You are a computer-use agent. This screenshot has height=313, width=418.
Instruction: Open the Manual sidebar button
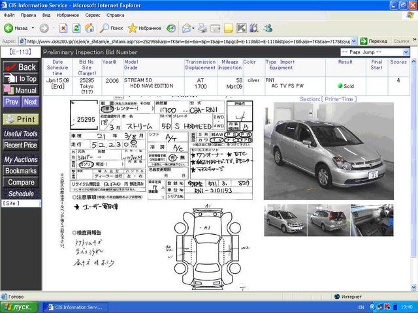pos(21,90)
